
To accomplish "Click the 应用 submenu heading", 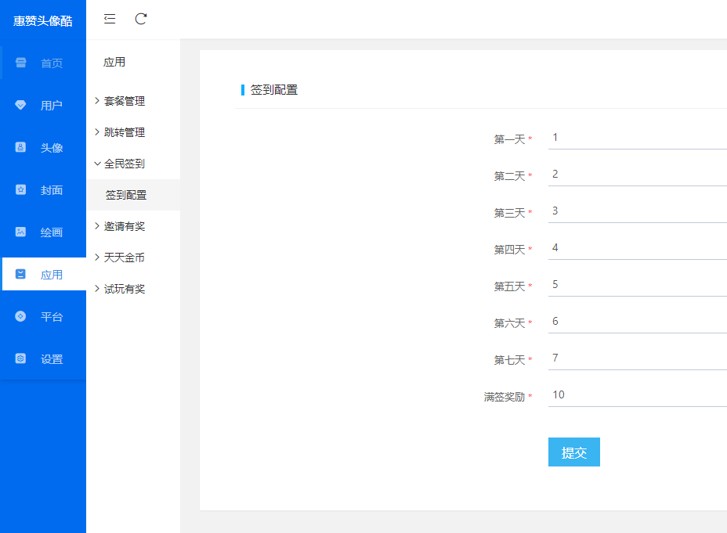I will click(114, 62).
